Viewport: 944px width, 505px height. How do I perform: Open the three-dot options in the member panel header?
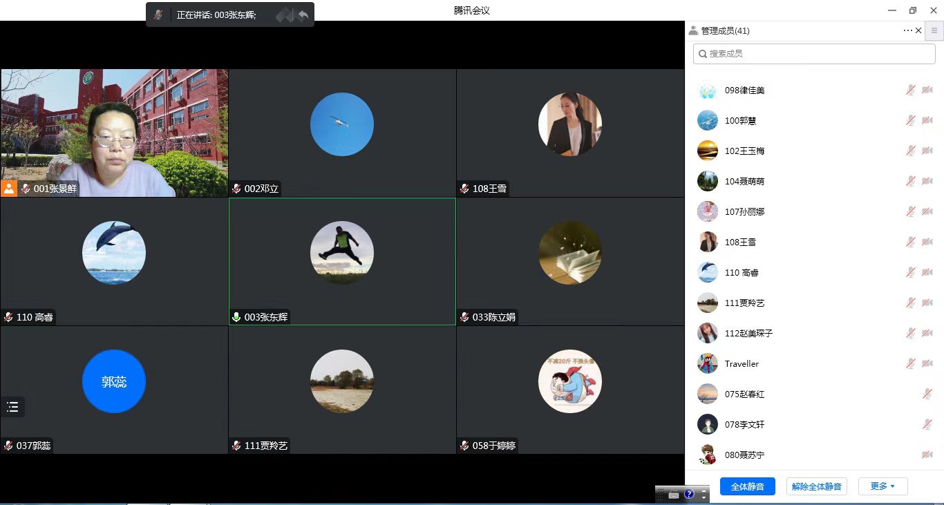907,30
